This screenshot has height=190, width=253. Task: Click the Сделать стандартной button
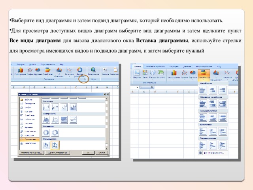[x=58, y=153]
